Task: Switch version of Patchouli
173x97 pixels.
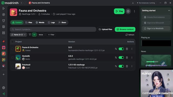Action: click(116, 66)
